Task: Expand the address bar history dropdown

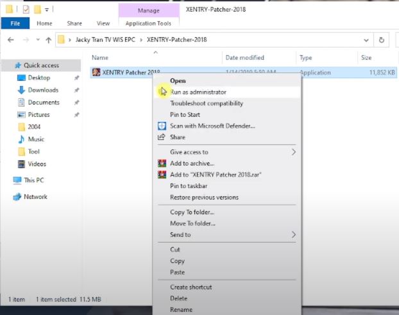Action: tap(366, 40)
